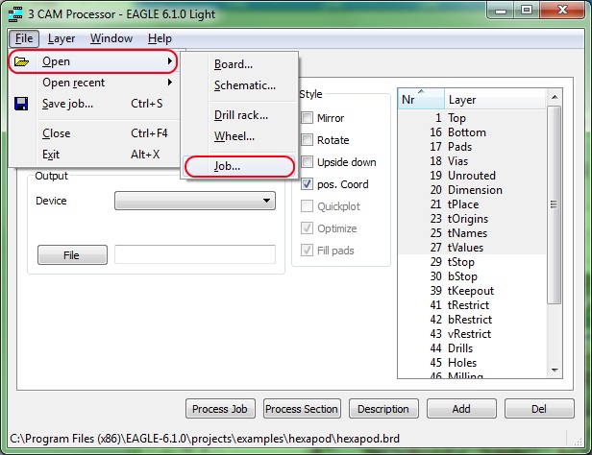Enable the Rotate checkbox
Image resolution: width=592 pixels, height=455 pixels.
pos(307,140)
